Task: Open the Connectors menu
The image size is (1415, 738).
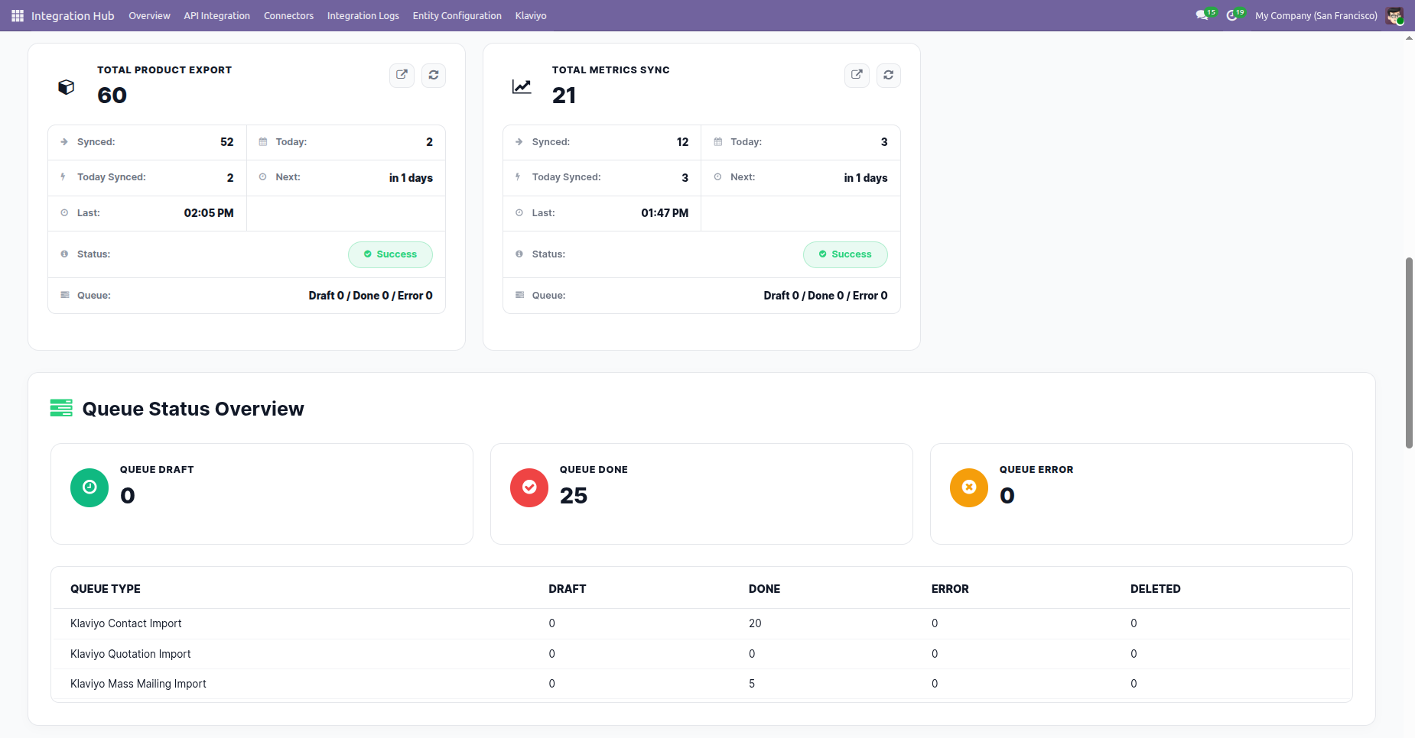Action: 288,15
